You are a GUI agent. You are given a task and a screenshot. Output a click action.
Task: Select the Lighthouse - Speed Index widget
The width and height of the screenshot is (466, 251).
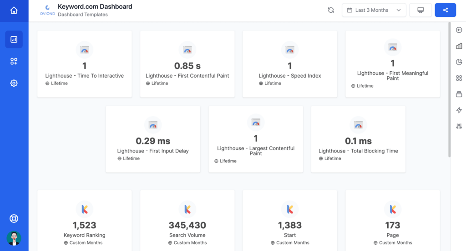[x=290, y=64]
